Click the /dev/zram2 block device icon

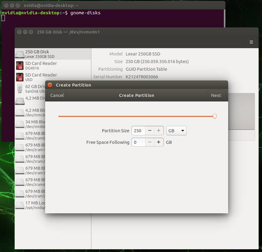click(20, 159)
